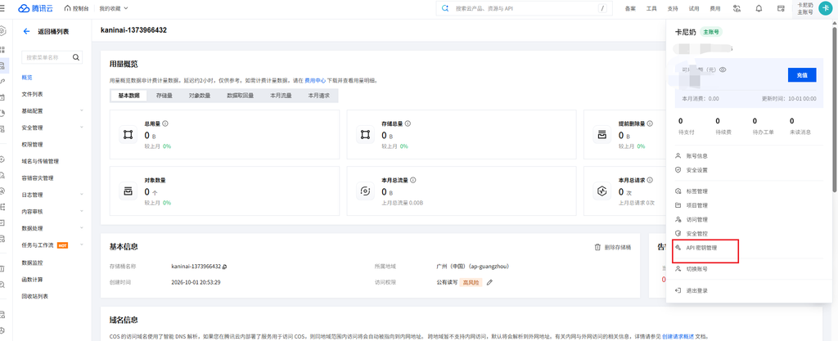Screen dimensions: 838x341
Task: Select 概览 in the sidebar
Action: (27, 78)
